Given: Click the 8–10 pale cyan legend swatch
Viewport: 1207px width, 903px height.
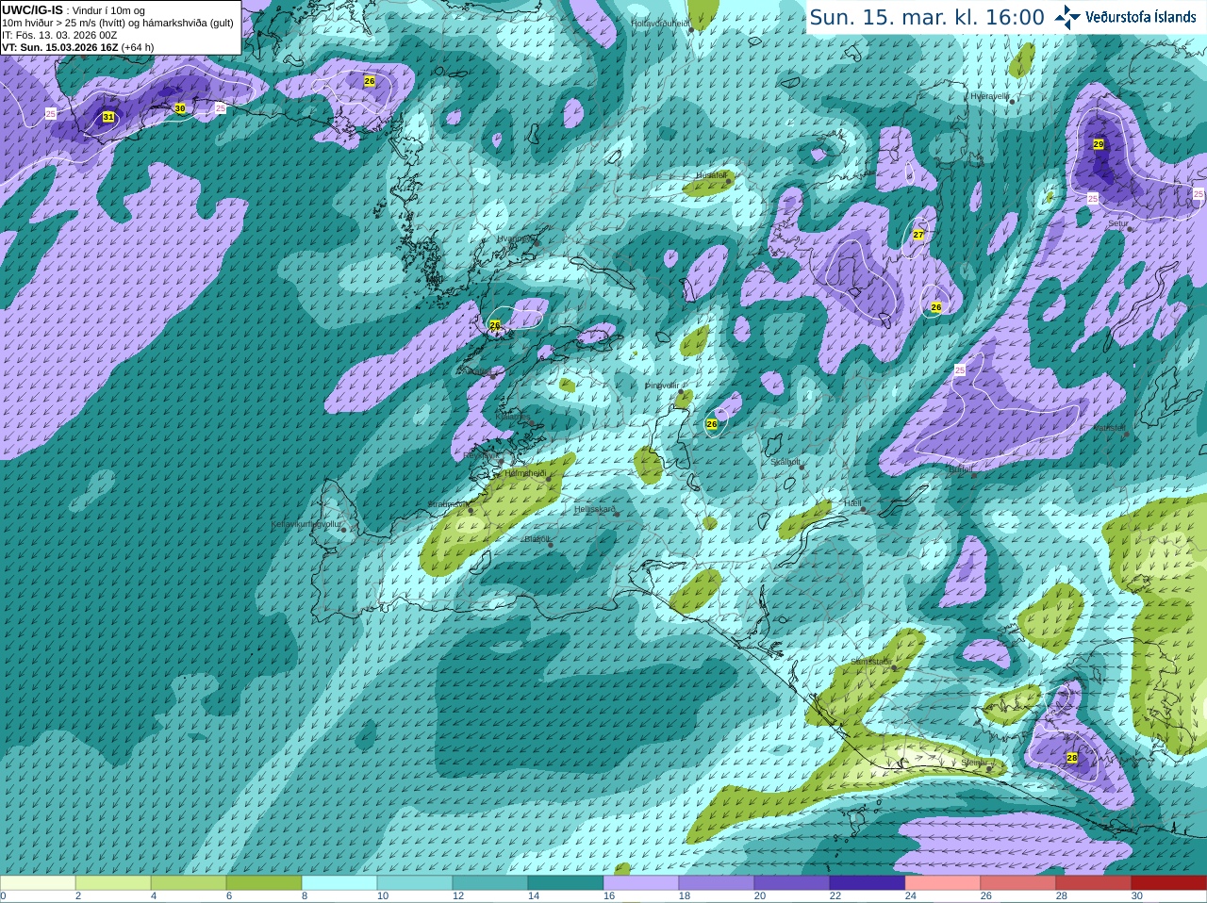Looking at the screenshot, I should (339, 883).
